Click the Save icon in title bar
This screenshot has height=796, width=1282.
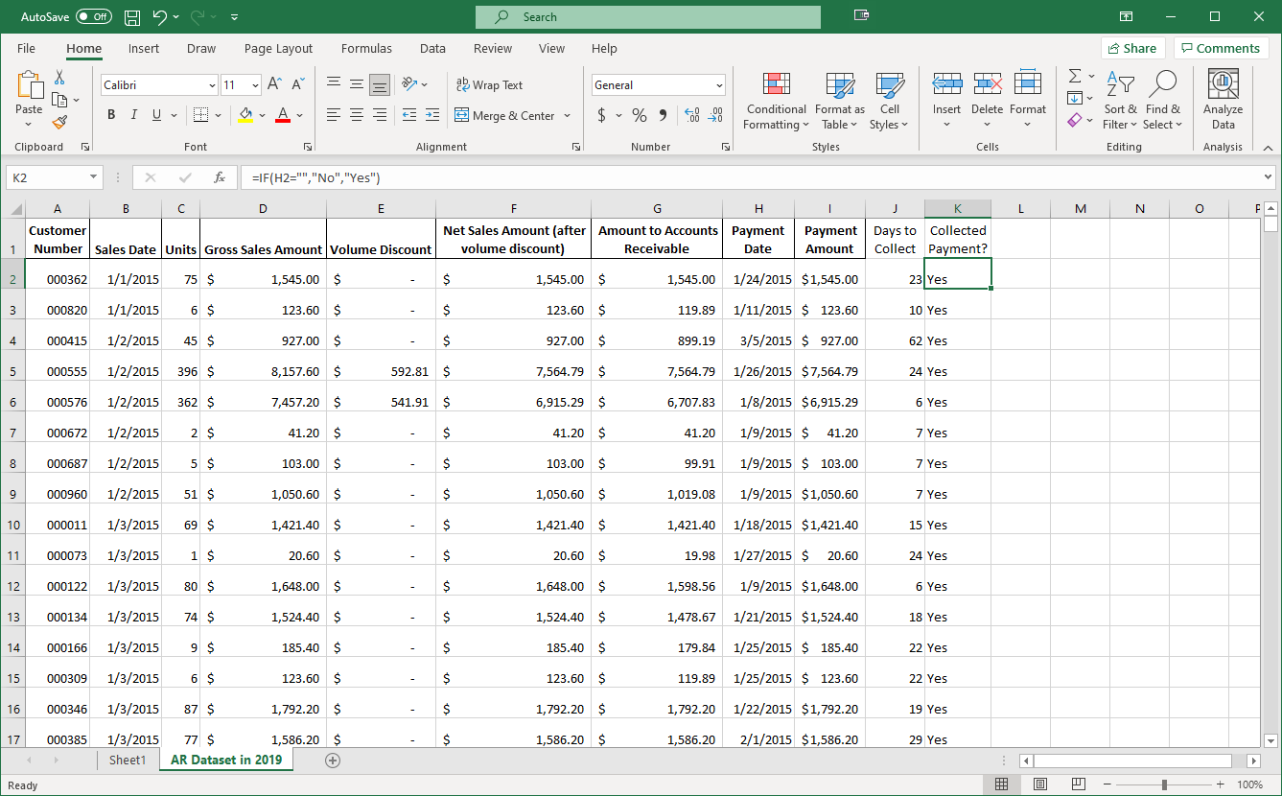point(132,17)
